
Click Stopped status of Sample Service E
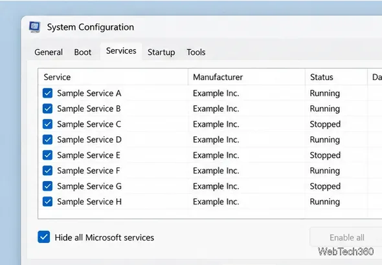coord(325,155)
